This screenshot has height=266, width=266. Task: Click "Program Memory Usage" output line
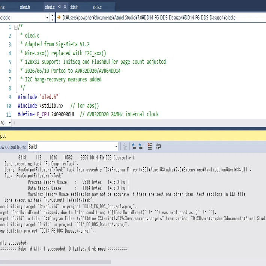pyautogui.click(x=78, y=182)
